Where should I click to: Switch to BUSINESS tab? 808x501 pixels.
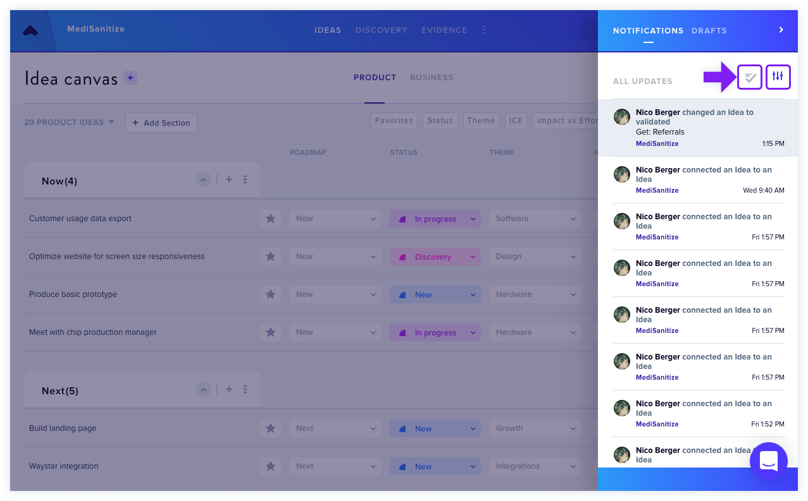[432, 78]
